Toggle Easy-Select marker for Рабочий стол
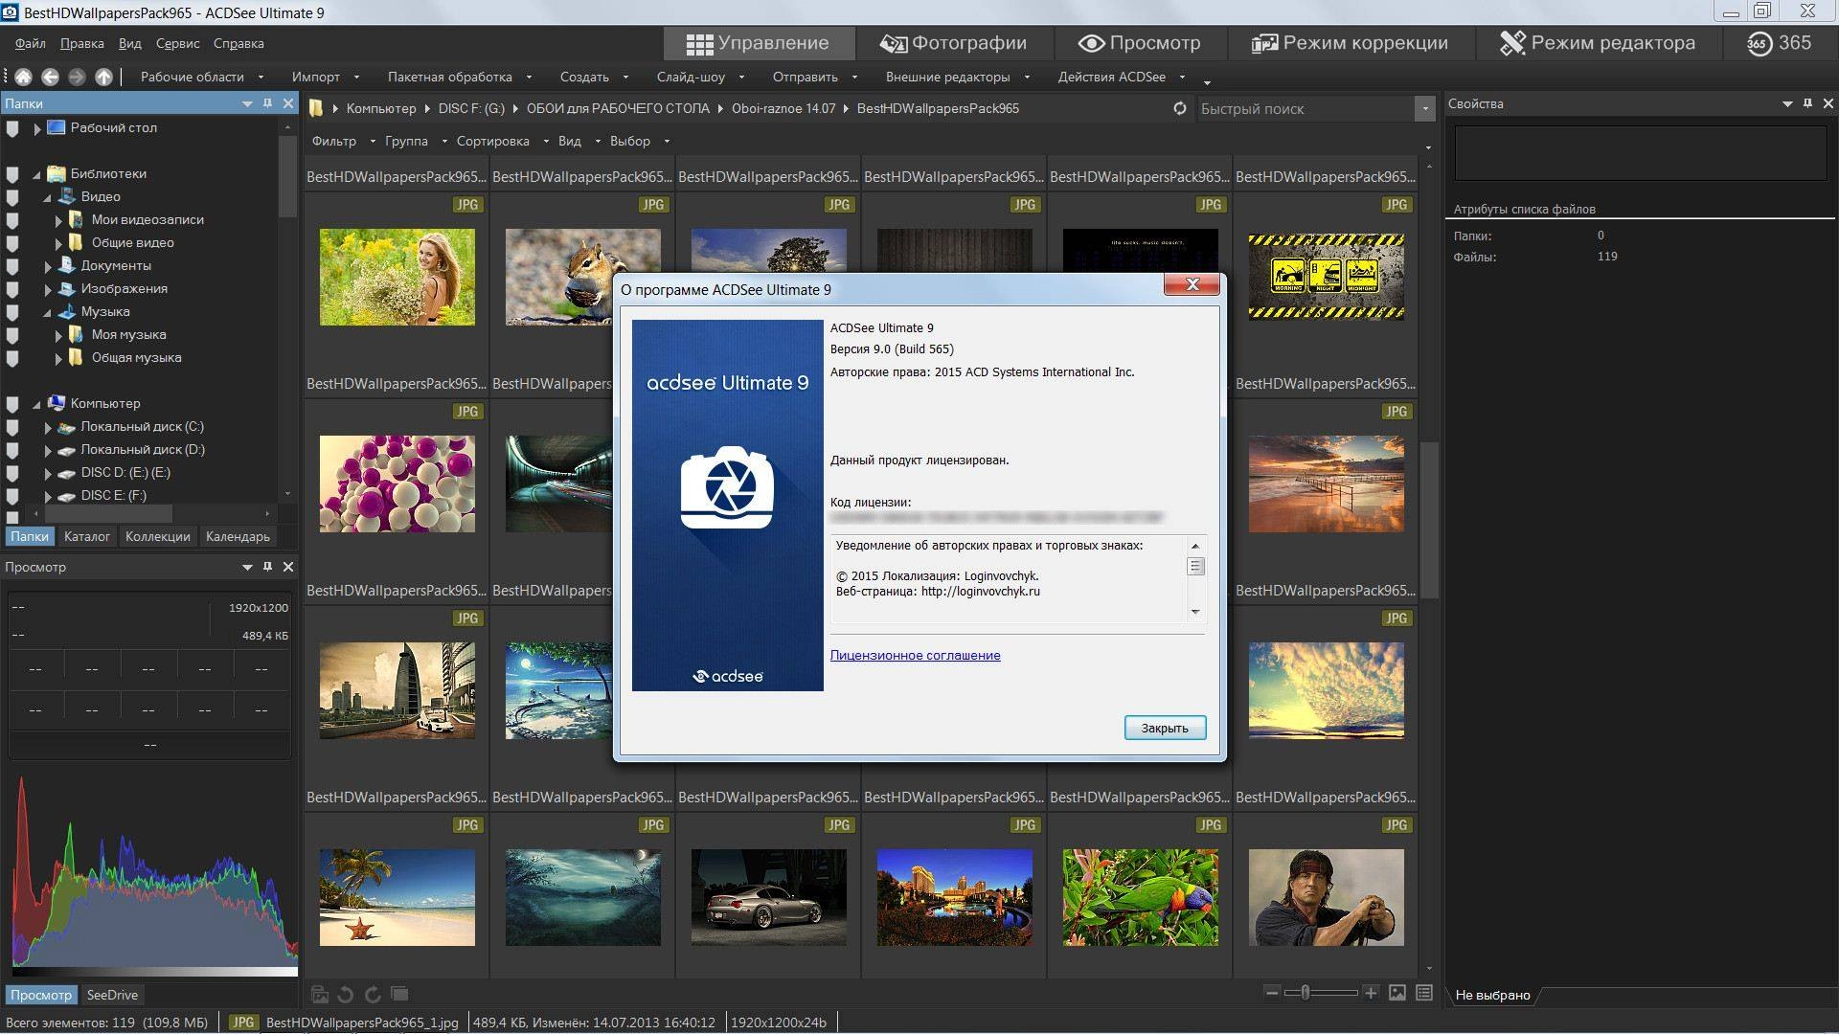1839x1034 pixels. 12,128
